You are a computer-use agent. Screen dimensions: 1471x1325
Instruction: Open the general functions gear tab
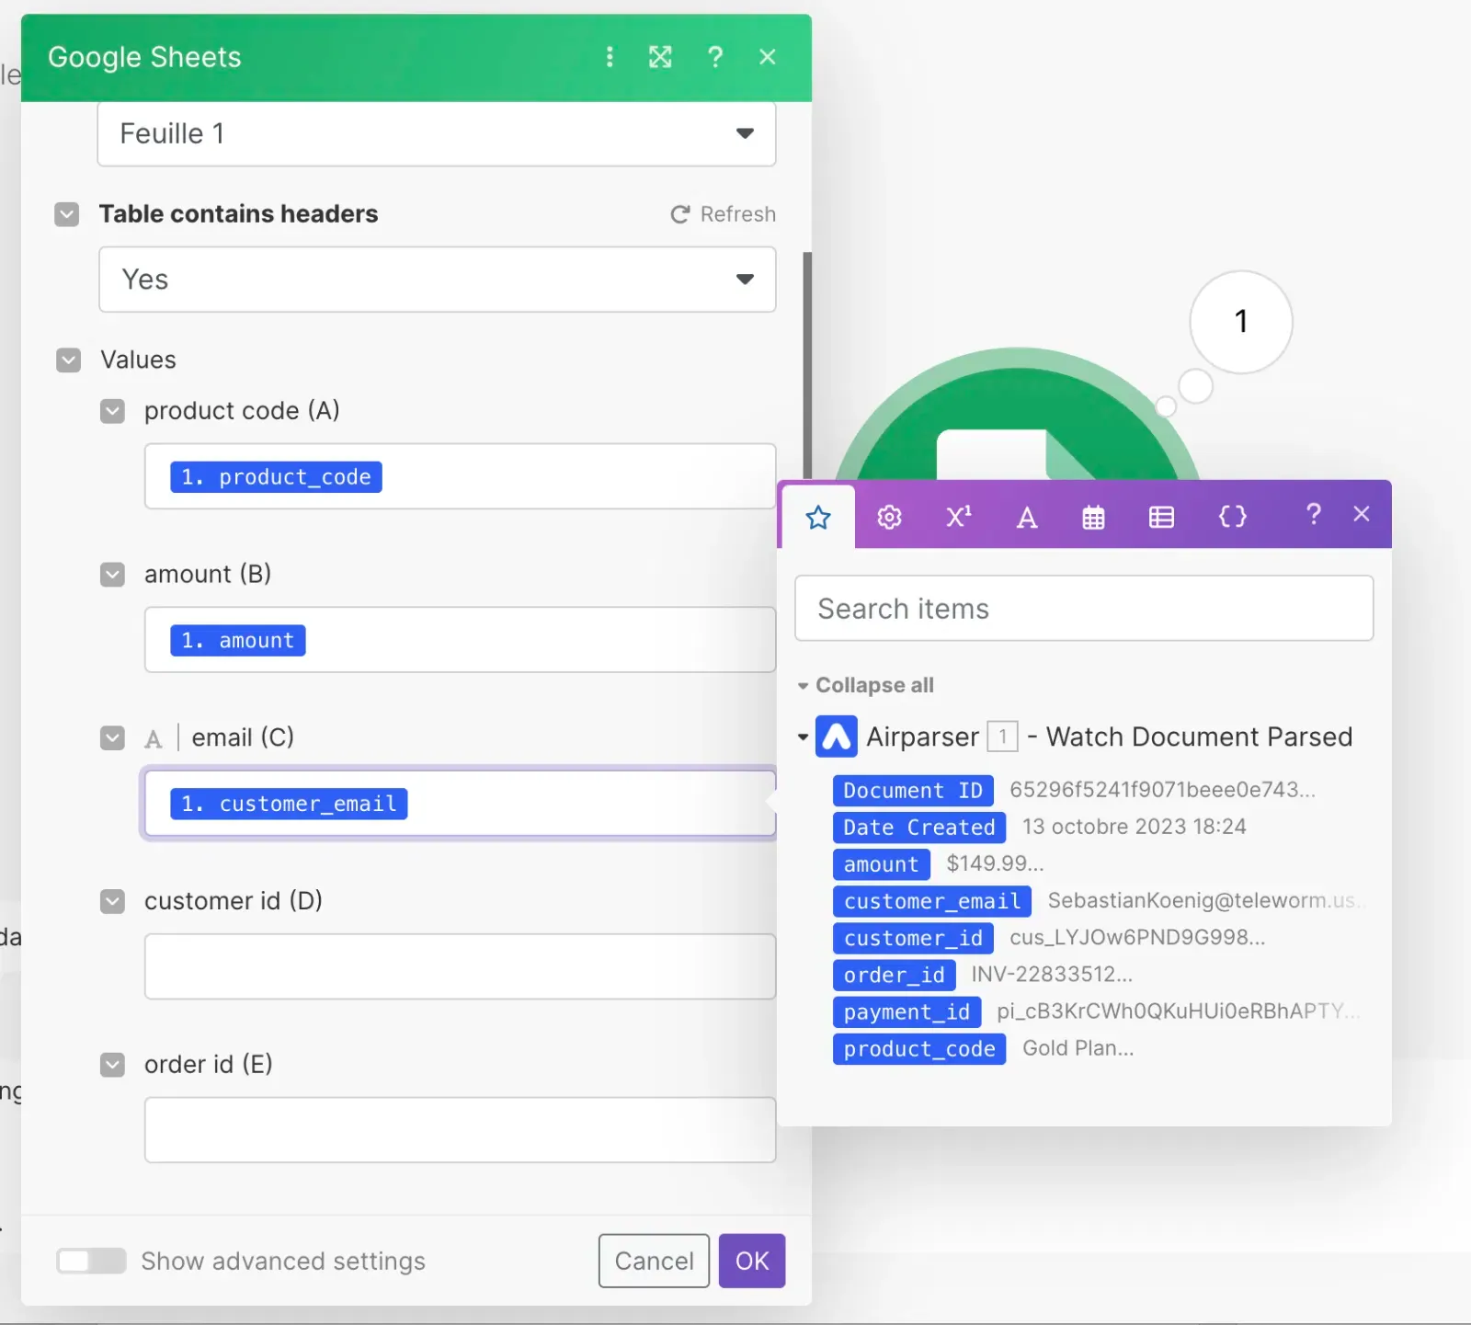[889, 517]
